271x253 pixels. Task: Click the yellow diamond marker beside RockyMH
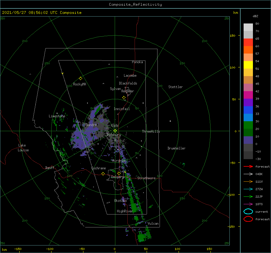(80, 79)
